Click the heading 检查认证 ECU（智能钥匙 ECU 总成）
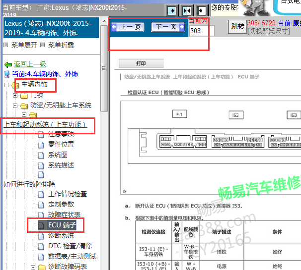301x270 pixels. pyautogui.click(x=168, y=93)
